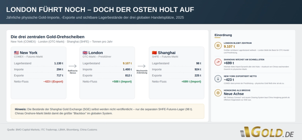Click Shanghai Exporte value 225 t
302x140 pixels.
(198, 75)
